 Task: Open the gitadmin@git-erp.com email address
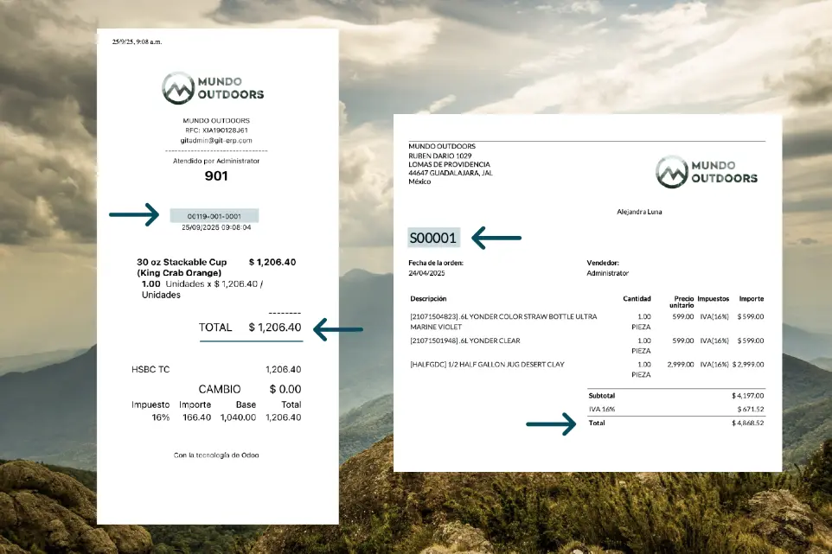click(x=216, y=140)
